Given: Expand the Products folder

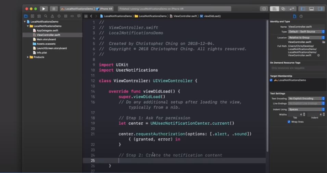Looking at the screenshot, I should tap(28, 57).
